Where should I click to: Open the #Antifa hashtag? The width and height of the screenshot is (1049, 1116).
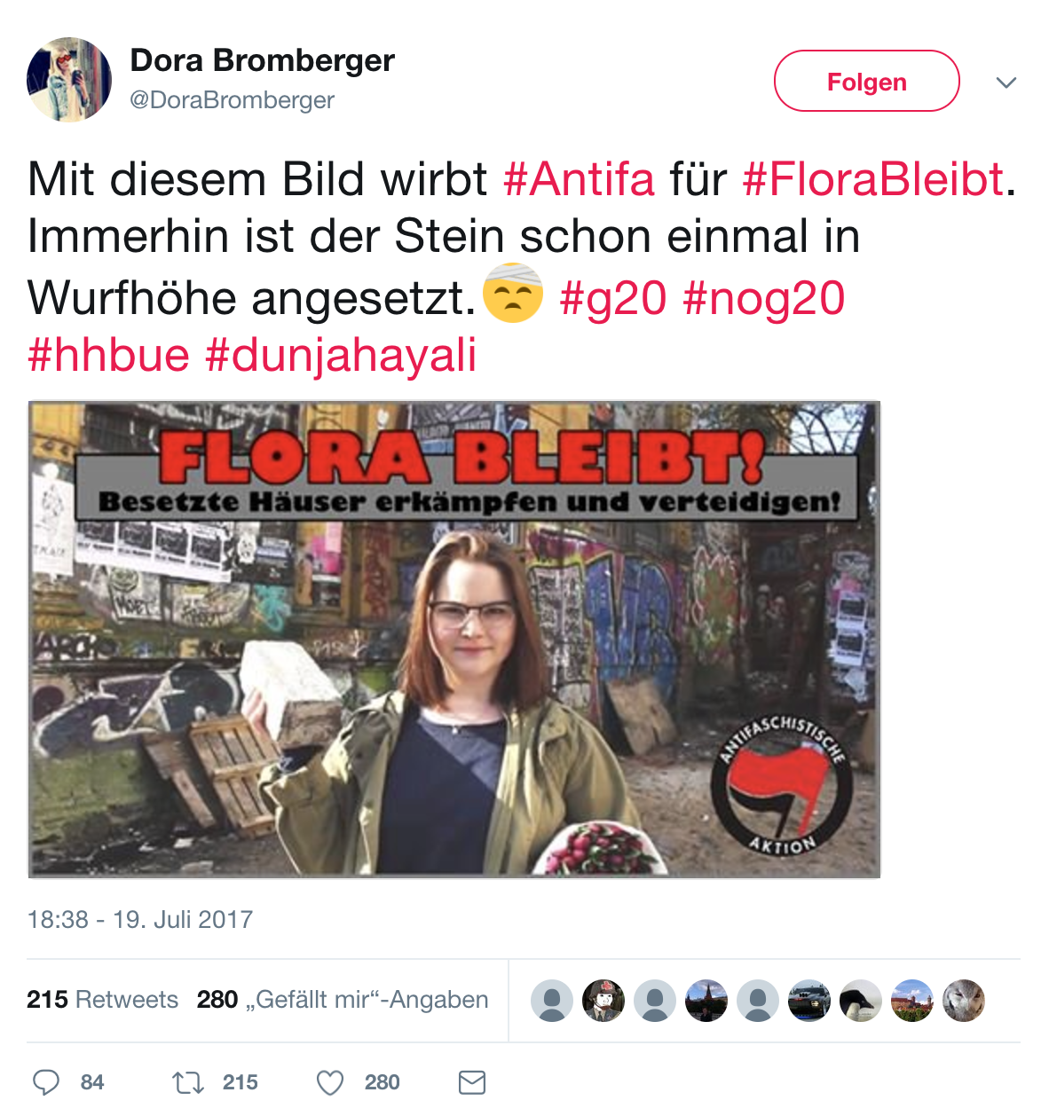pos(579,179)
